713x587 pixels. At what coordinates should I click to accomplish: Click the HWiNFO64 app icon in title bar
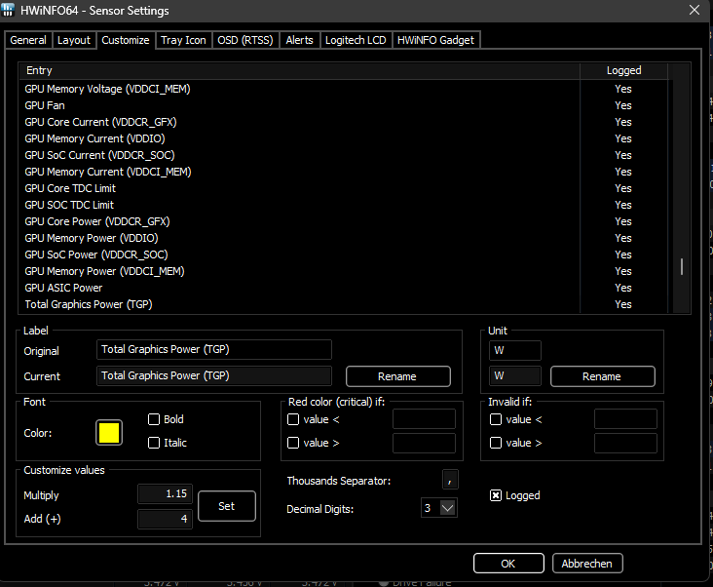(x=8, y=10)
